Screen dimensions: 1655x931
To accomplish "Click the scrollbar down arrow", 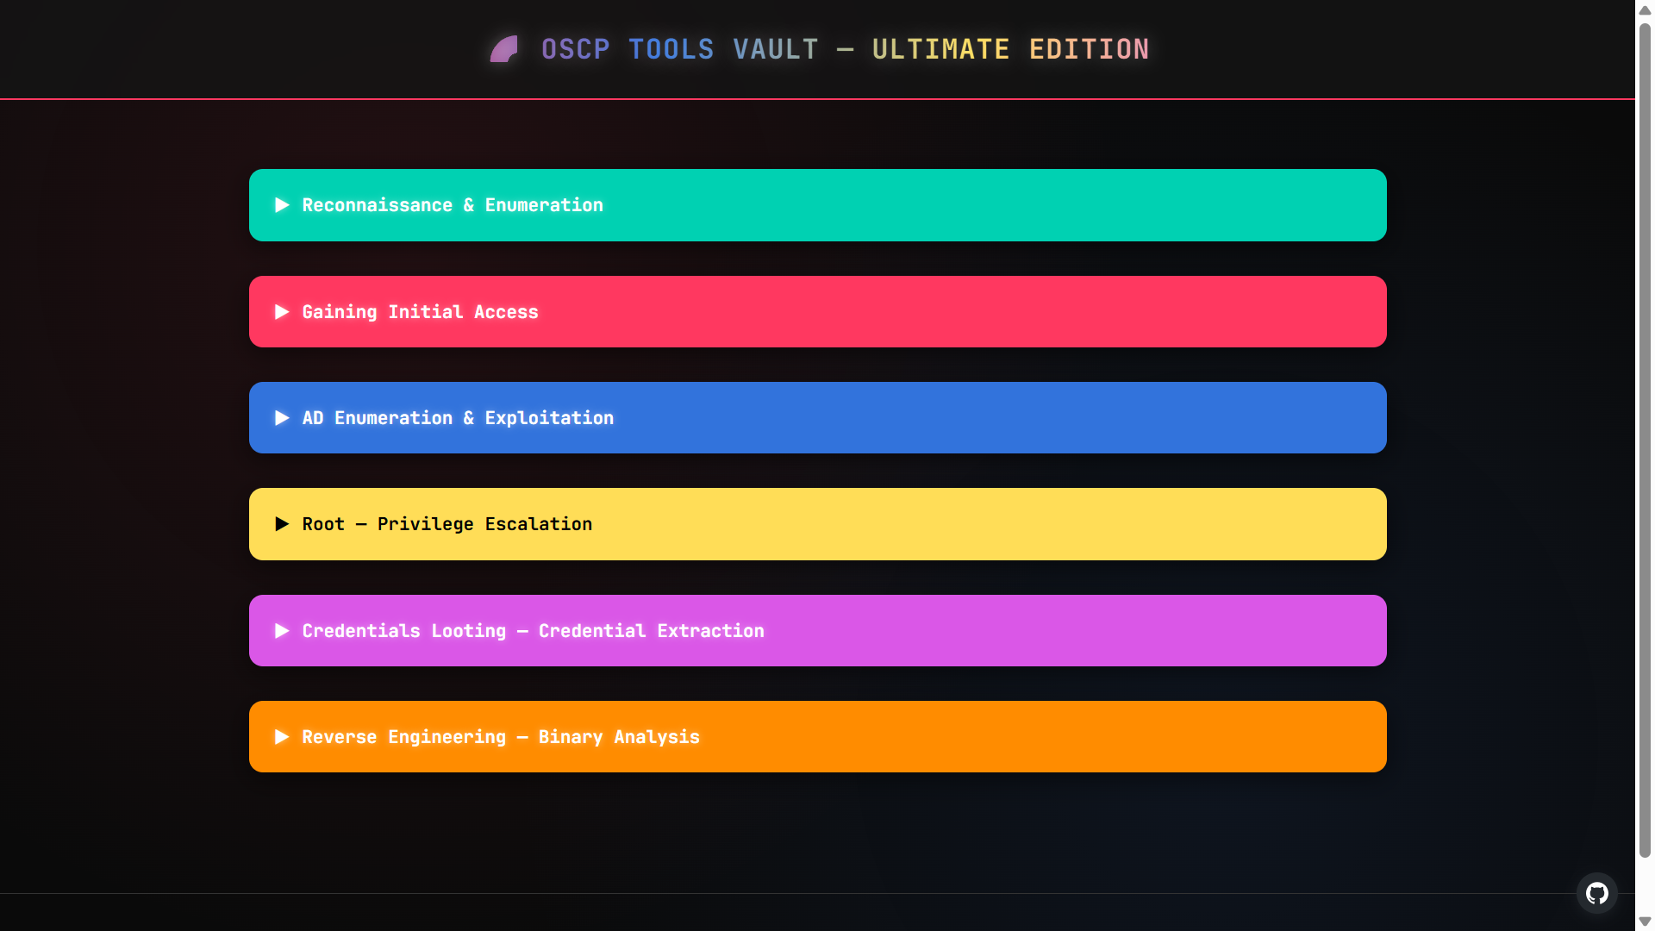I will (1645, 922).
